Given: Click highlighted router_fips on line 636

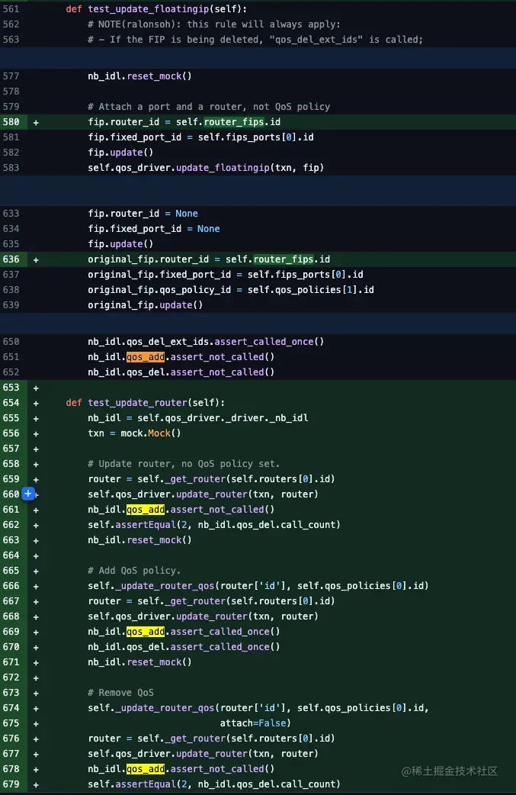Looking at the screenshot, I should point(284,259).
